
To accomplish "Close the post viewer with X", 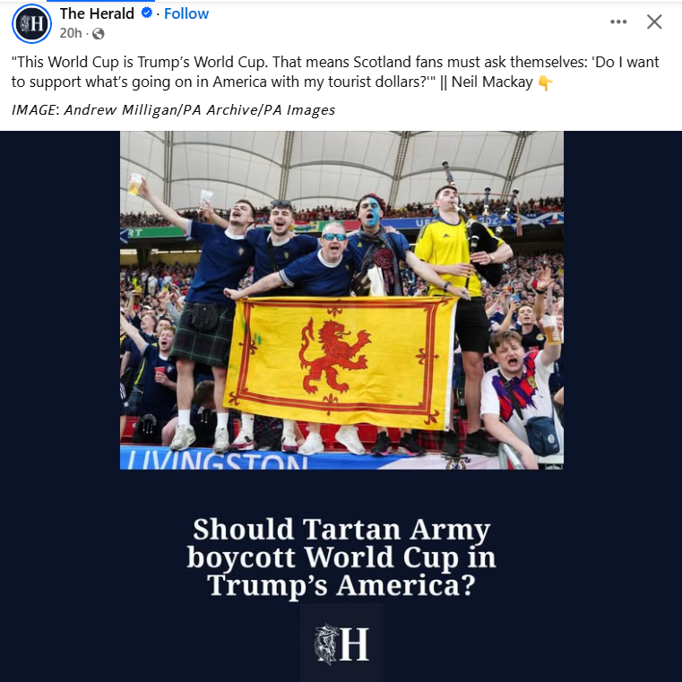I will [x=654, y=22].
